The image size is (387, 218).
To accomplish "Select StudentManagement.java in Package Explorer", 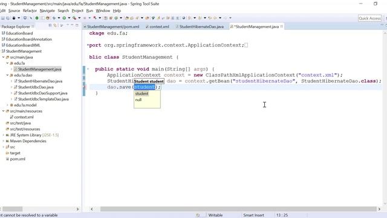I will [x=39, y=69].
